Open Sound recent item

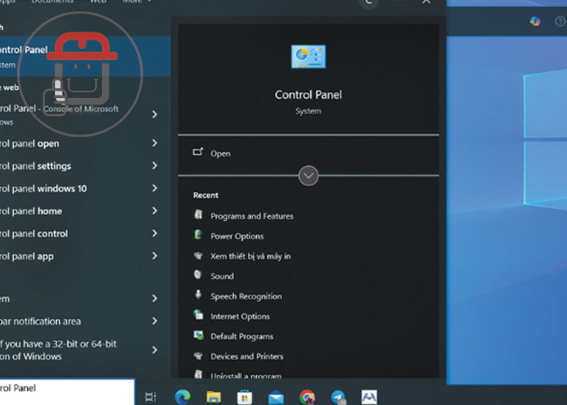click(222, 276)
